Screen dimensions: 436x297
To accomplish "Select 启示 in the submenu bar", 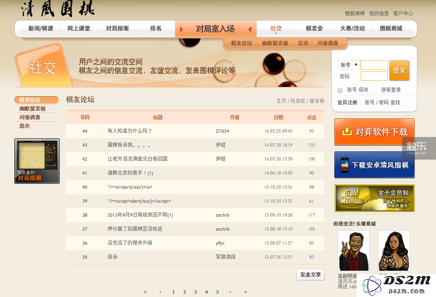I will click(x=303, y=43).
